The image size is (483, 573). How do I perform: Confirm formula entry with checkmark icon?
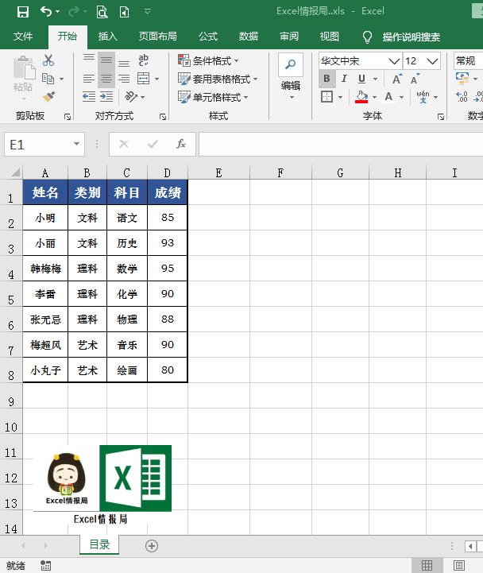point(153,144)
